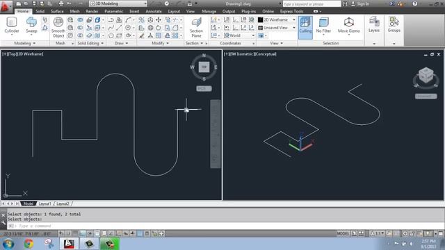
Task: Activate the Rotate tool in Modify panel
Action: (159, 28)
